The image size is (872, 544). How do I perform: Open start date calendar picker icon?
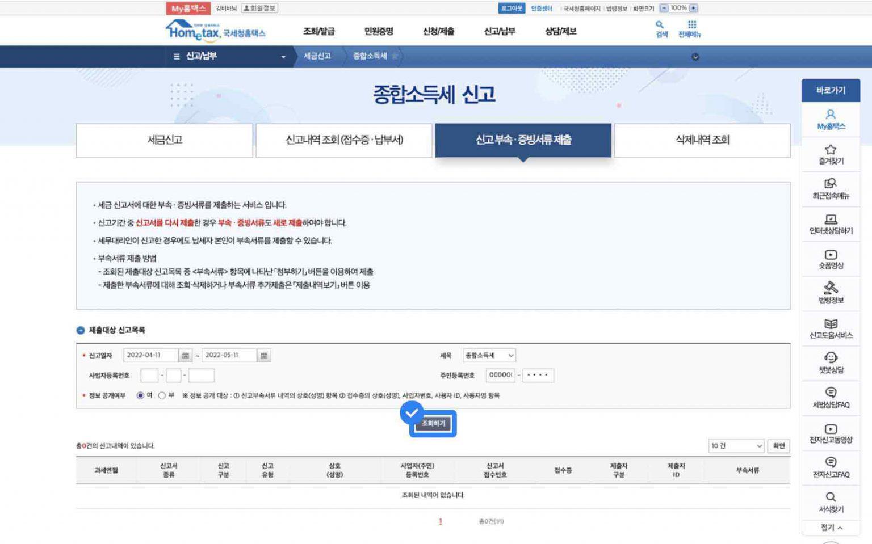185,356
